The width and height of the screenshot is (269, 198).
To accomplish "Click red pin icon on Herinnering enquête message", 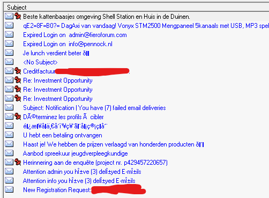I will pos(18,162).
